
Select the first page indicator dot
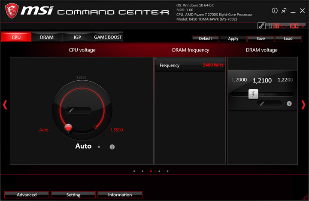(134, 171)
